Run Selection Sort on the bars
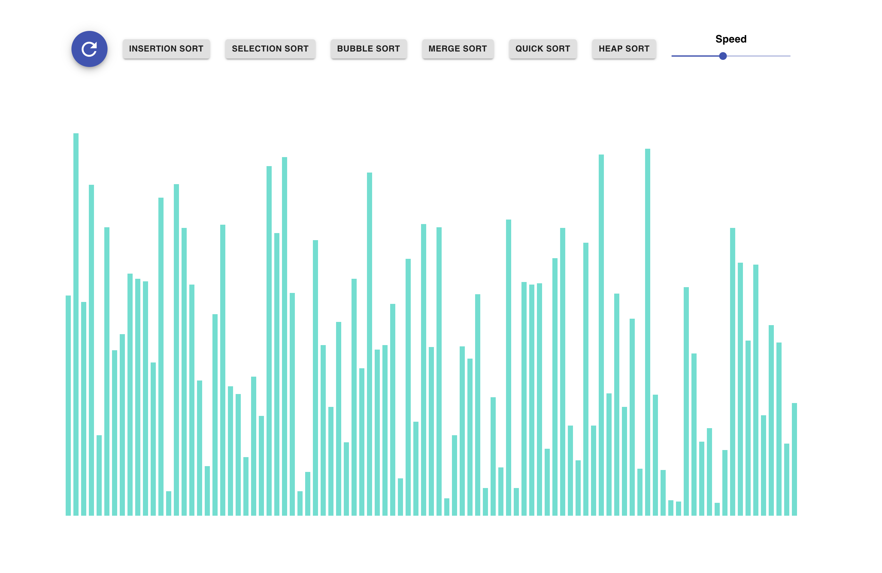The image size is (882, 573). (x=270, y=49)
